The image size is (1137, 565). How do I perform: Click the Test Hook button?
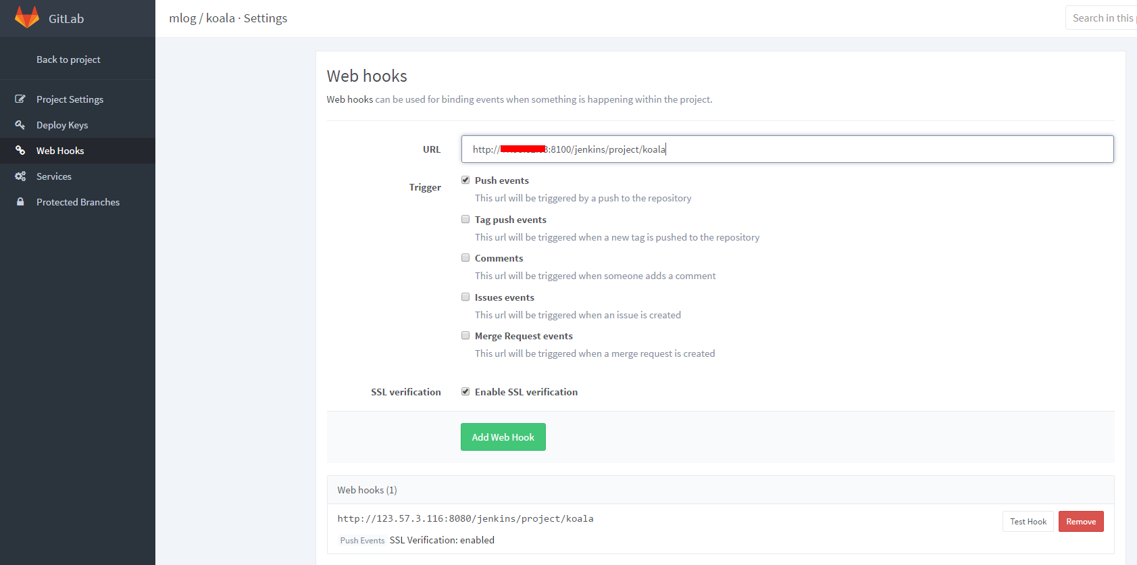[1028, 522]
